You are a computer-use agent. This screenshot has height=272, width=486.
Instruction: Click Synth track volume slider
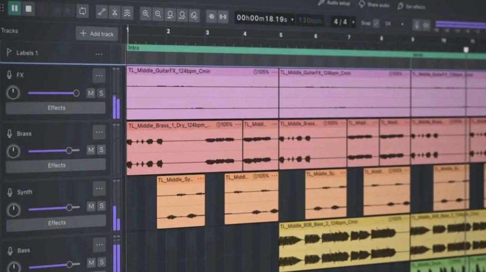[54, 208]
